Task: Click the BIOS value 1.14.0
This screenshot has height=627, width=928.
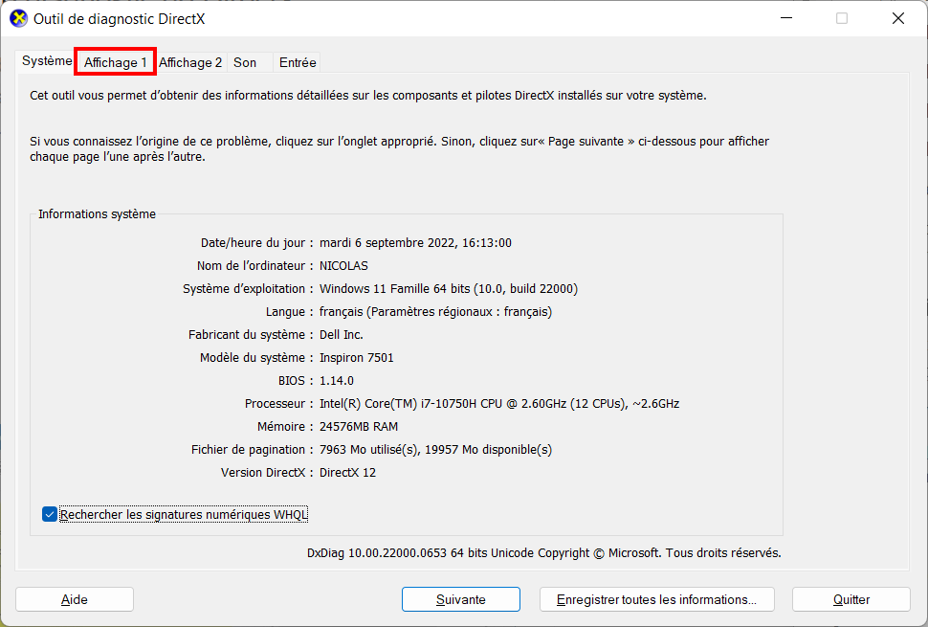Action: pos(337,381)
